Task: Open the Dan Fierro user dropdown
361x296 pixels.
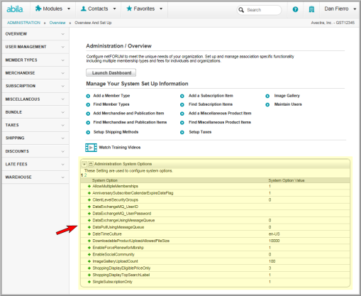Action: point(340,9)
